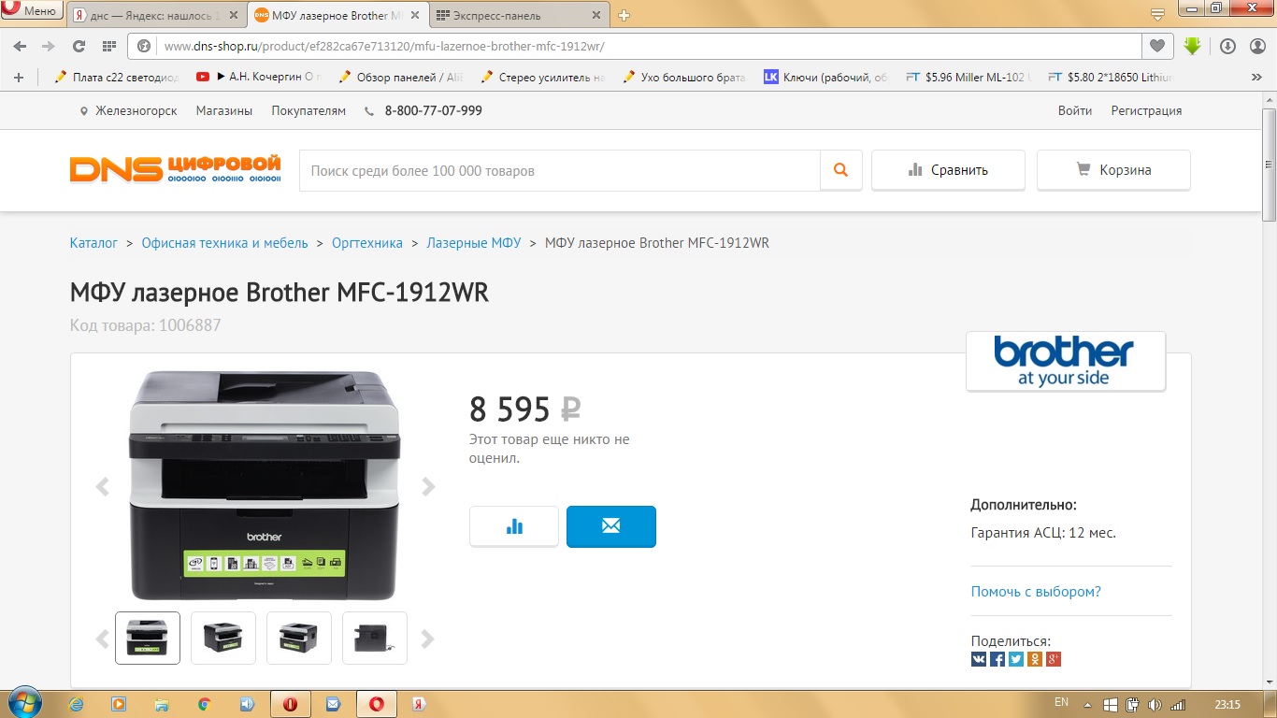Show next product photo with right arrow
Screen dimensions: 1277x718
[428, 486]
